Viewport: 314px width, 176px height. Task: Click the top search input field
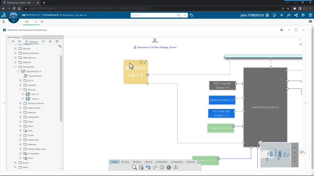(153, 15)
